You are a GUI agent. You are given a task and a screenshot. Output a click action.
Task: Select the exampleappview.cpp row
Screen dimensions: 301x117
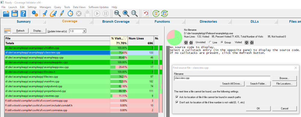[x=81, y=67]
